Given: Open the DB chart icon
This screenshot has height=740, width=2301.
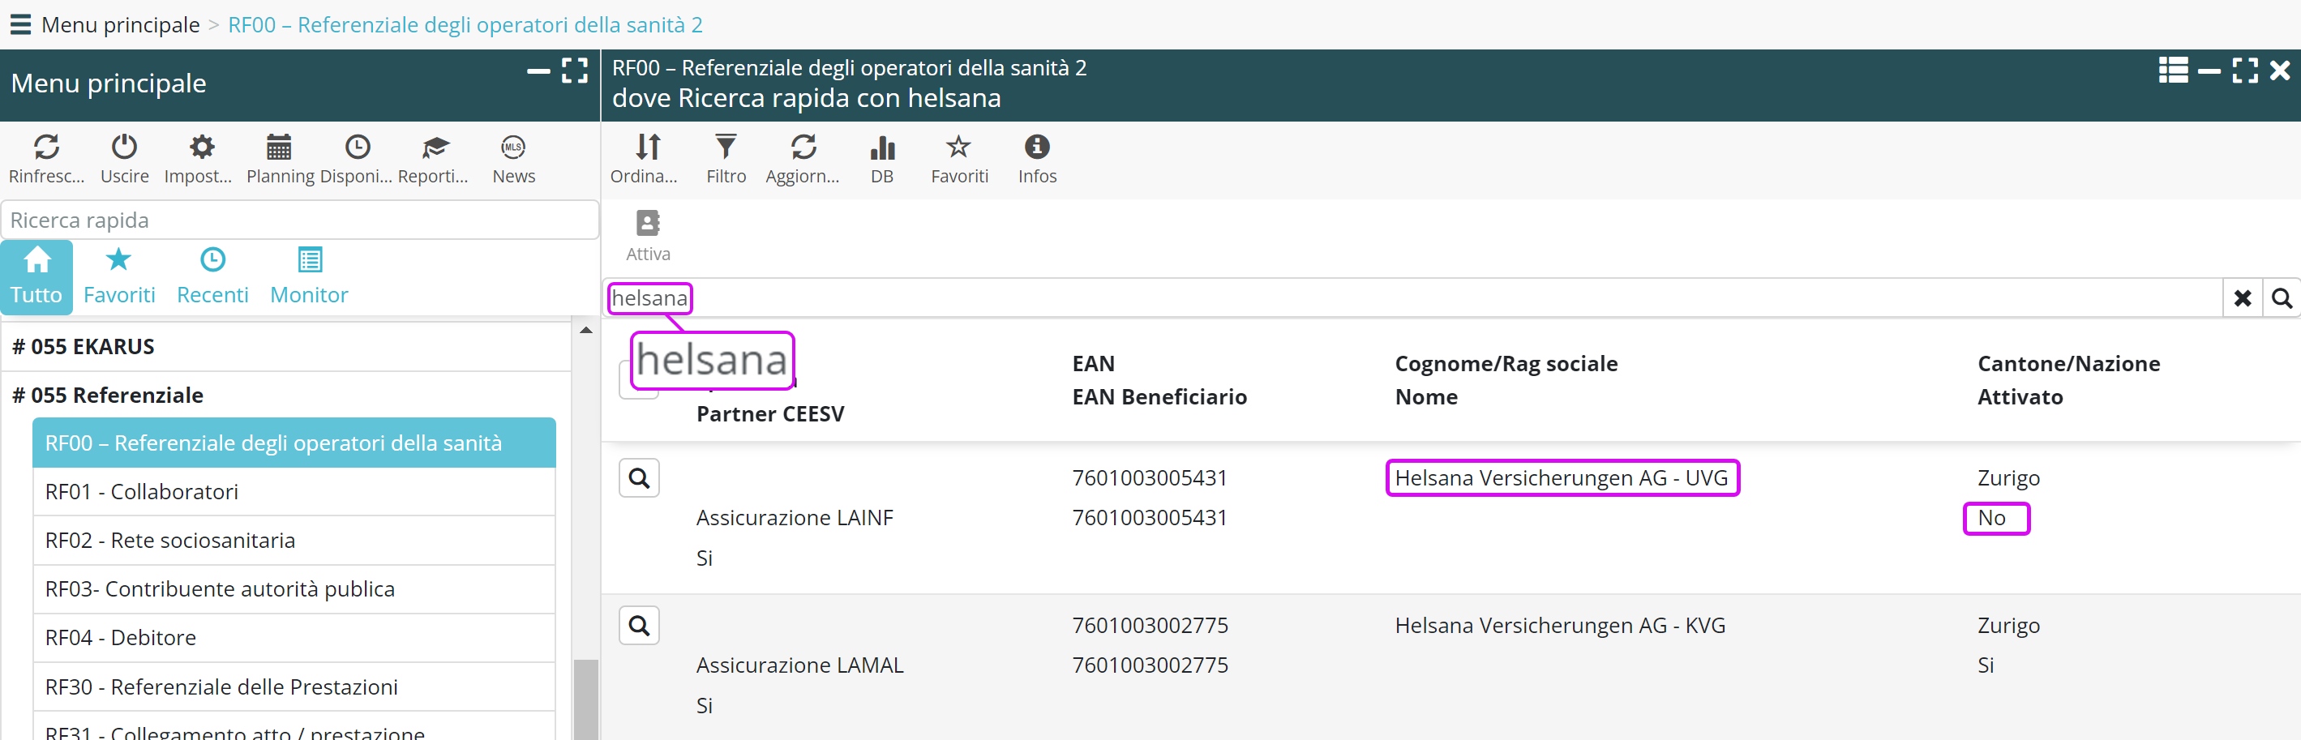Looking at the screenshot, I should point(881,148).
